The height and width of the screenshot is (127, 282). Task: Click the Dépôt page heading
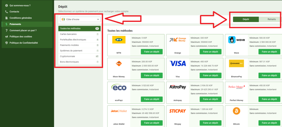[63, 7]
